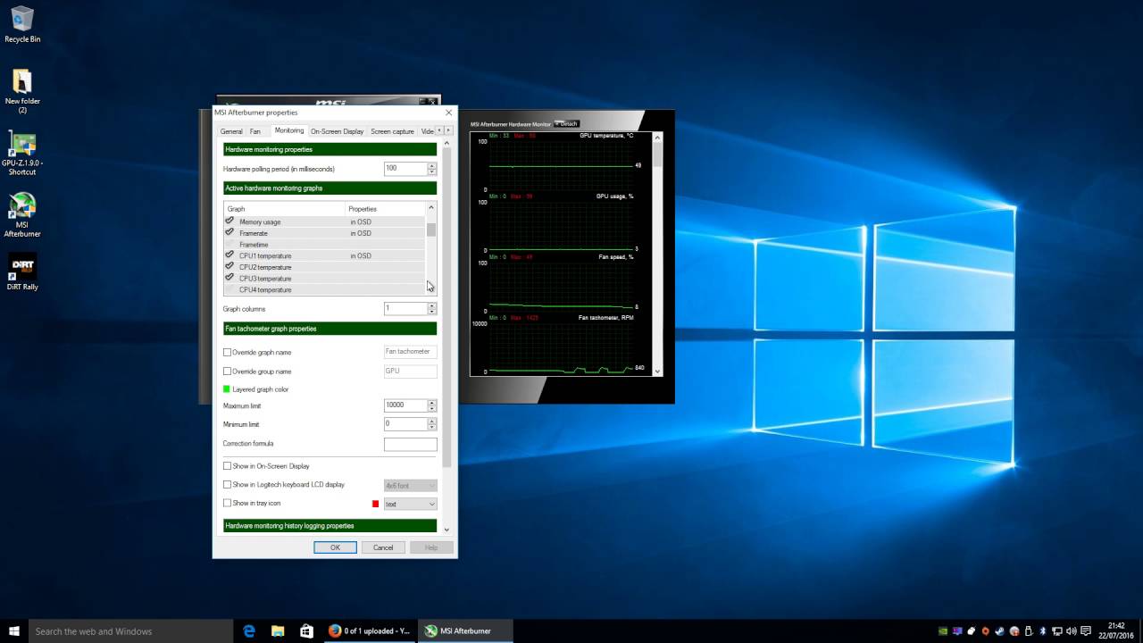Enable the Frametime graph checkmark

pyautogui.click(x=229, y=244)
